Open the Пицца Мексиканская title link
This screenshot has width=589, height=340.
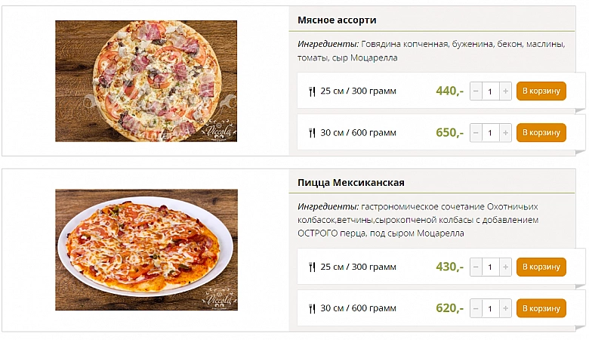click(x=351, y=183)
